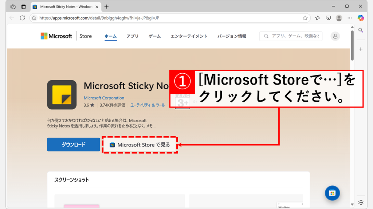The height and width of the screenshot is (209, 373).
Task: Click the Store sign-in user icon
Action: (335, 36)
